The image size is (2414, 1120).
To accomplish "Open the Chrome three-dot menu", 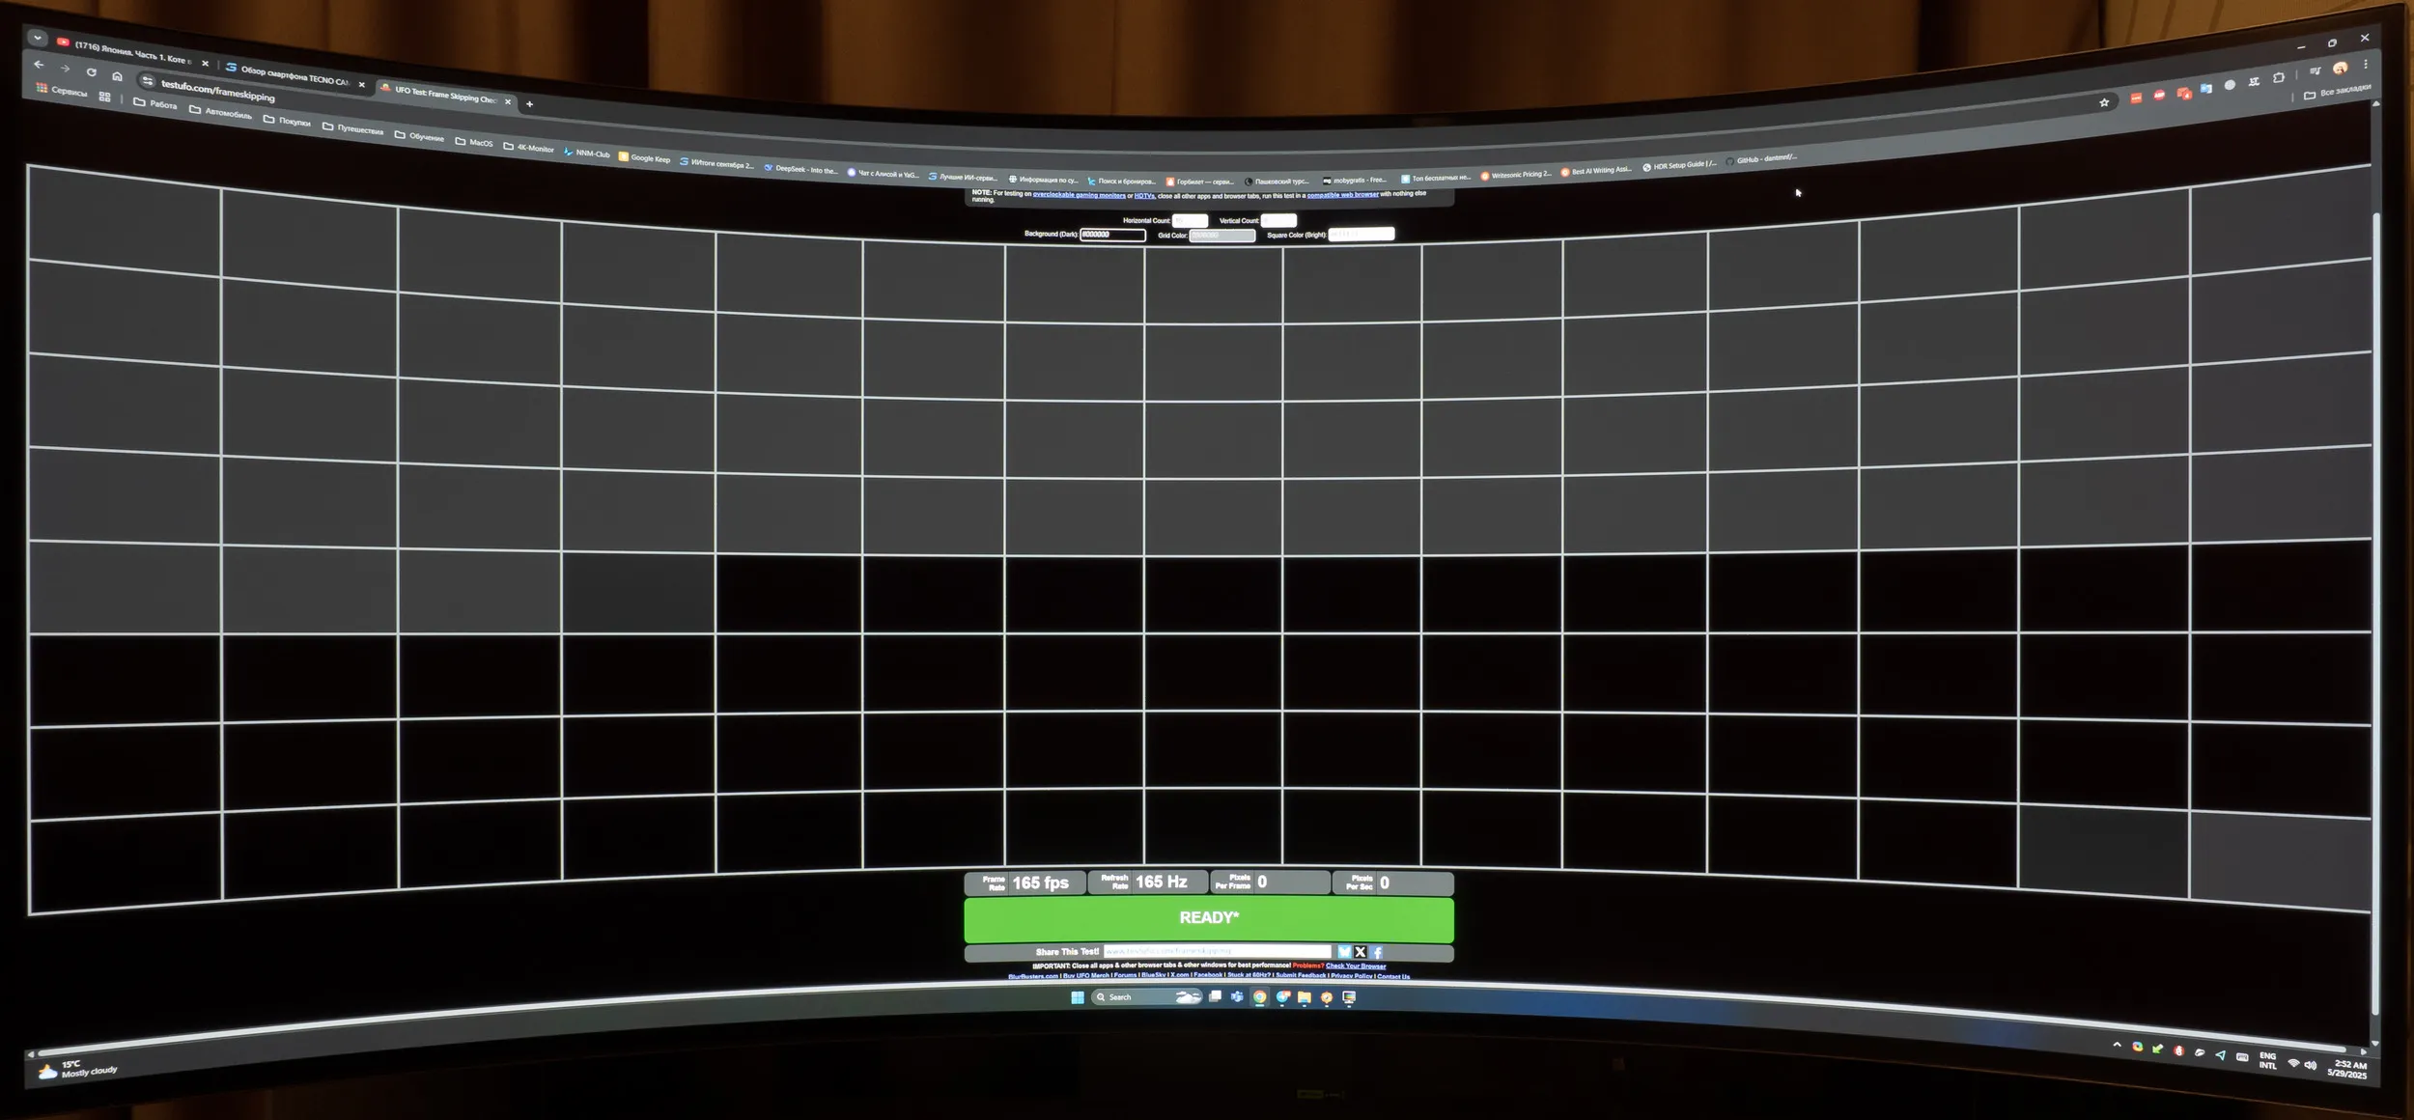I will click(2366, 65).
